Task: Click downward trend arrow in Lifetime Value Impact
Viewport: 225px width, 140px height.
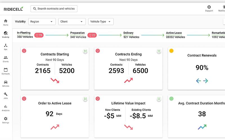Action: click(129, 127)
